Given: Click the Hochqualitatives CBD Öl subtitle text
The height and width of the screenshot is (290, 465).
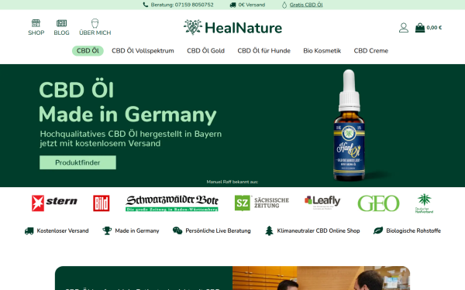Looking at the screenshot, I should (131, 138).
